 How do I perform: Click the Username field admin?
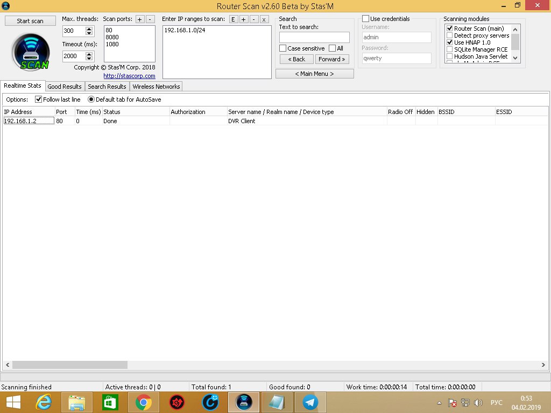397,37
